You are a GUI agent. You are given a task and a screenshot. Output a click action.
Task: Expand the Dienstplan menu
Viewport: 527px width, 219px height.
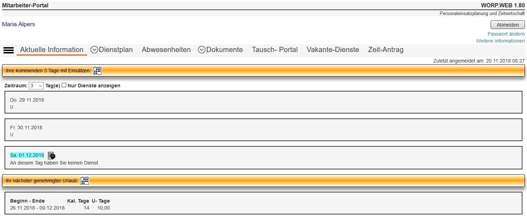tap(116, 50)
